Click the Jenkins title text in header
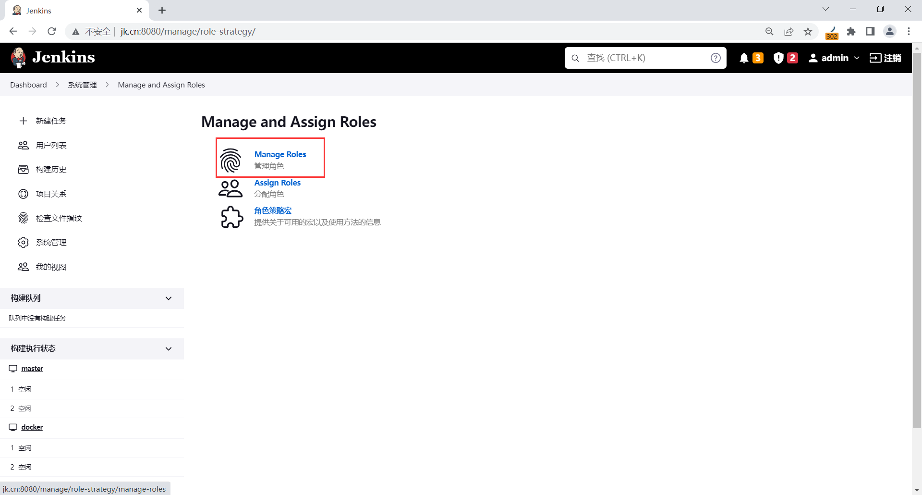922x495 pixels. click(63, 57)
